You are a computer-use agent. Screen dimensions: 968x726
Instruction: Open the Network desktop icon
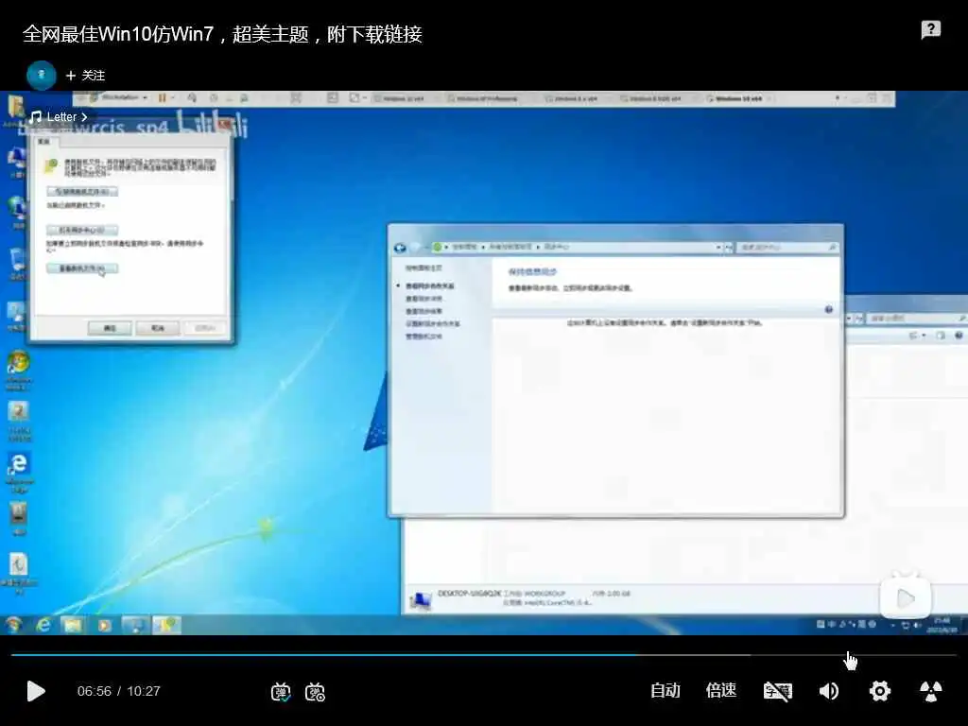coord(17,212)
